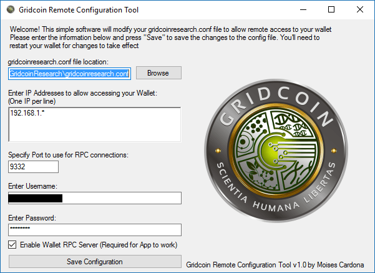Click the 'Specify Port to use for RPC connections:' label
The height and width of the screenshot is (273, 375).
68,155
